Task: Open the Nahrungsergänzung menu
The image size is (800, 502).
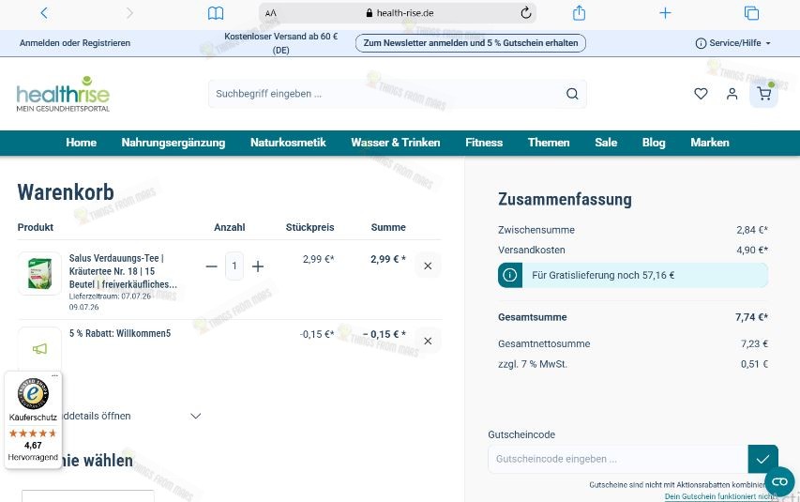Action: (x=174, y=143)
